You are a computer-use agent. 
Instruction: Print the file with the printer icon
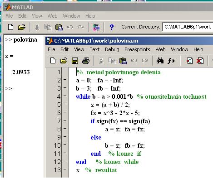click(x=86, y=61)
